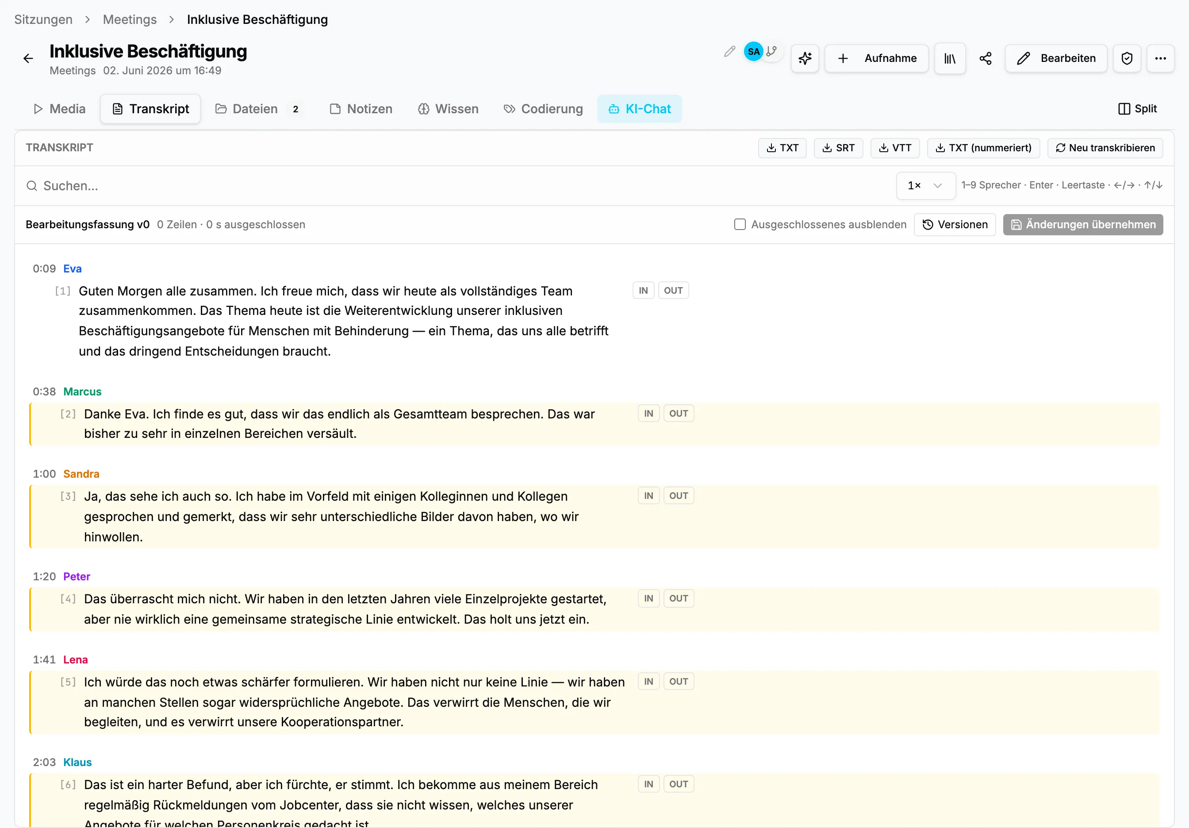Click the Meetings breadcrumb
1189x828 pixels.
(130, 19)
